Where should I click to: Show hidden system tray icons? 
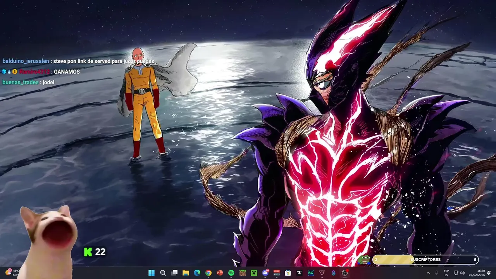(428, 273)
